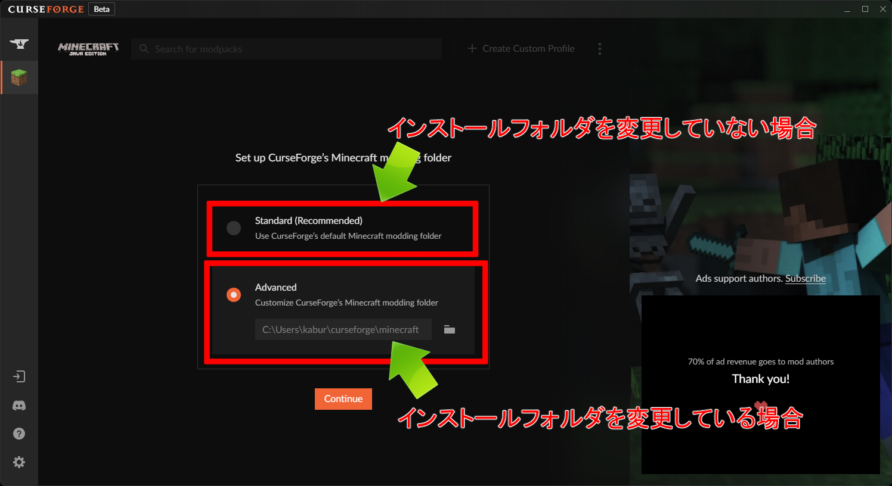Click the Beta badge in title bar
Viewport: 892px width, 486px height.
[102, 9]
